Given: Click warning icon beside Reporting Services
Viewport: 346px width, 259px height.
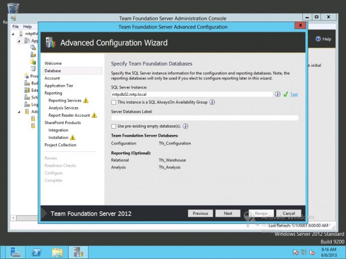Looking at the screenshot, I should pyautogui.click(x=86, y=100).
